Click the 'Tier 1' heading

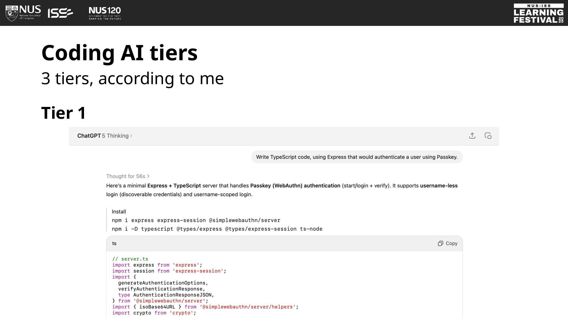click(x=64, y=113)
